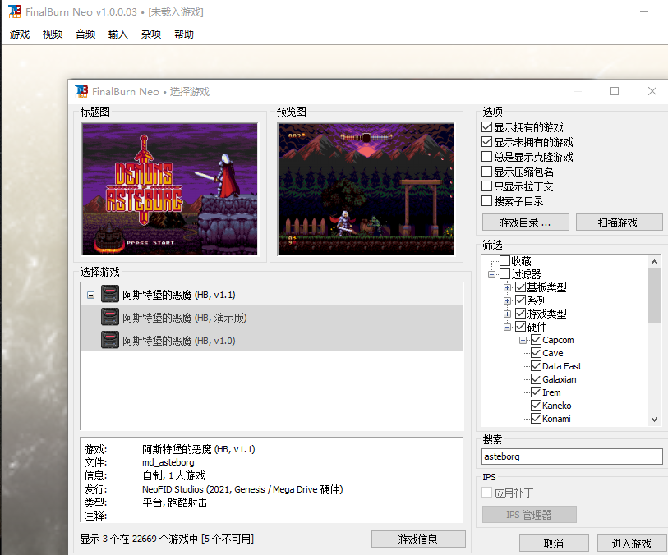Uncheck the Kaneko hardware filter
Viewport: 668px width, 555px height.
(537, 406)
